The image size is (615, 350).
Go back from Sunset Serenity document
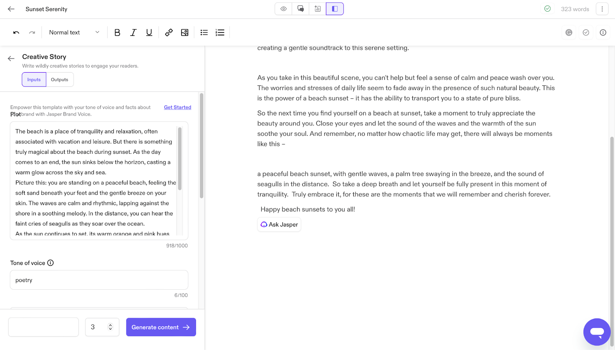coord(11,9)
